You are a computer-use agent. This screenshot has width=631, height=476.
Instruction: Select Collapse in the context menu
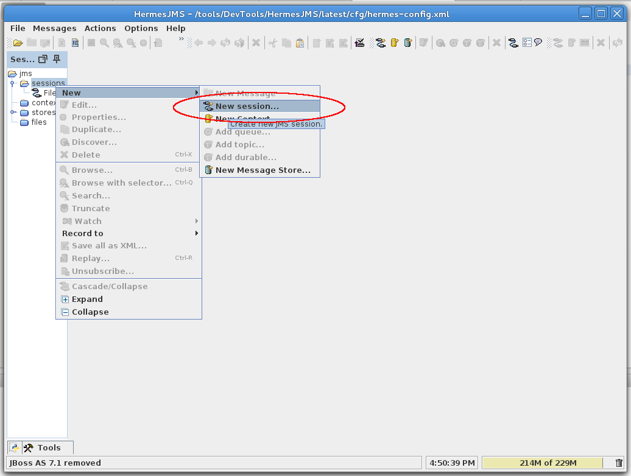(129, 312)
